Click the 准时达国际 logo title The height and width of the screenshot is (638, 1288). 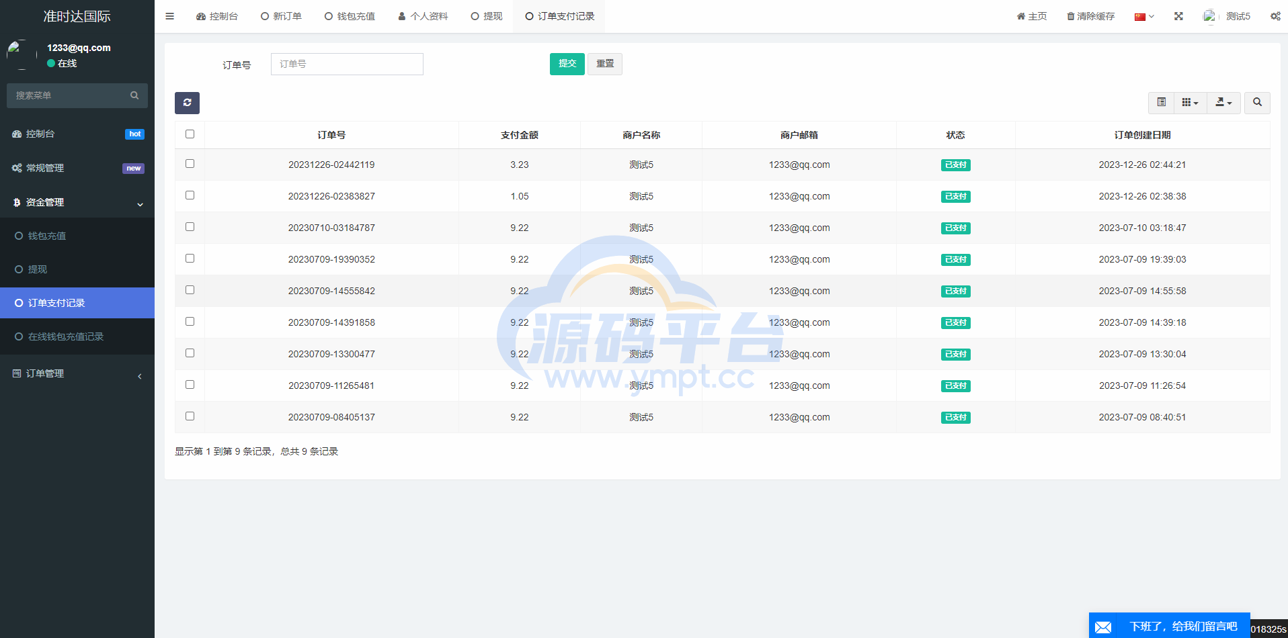click(77, 16)
